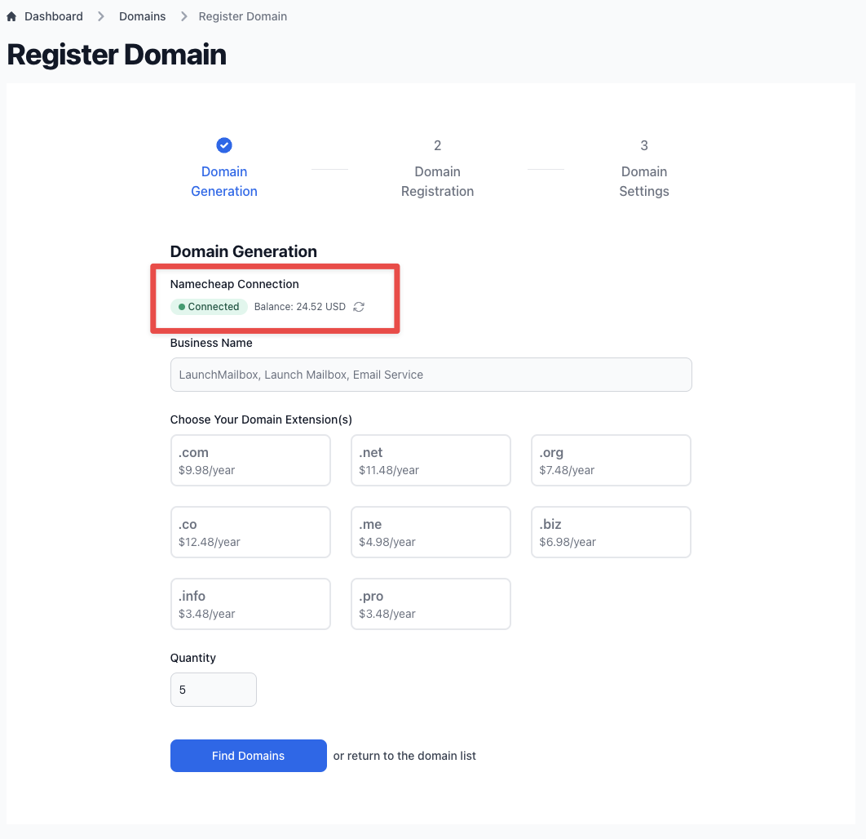Click the Quantity field showing 5

[213, 690]
